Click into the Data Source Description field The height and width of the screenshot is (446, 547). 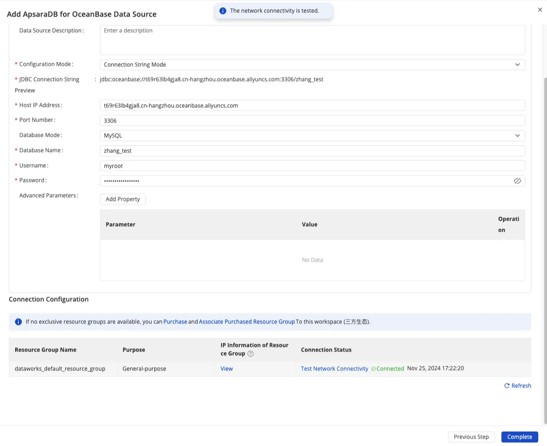point(312,40)
